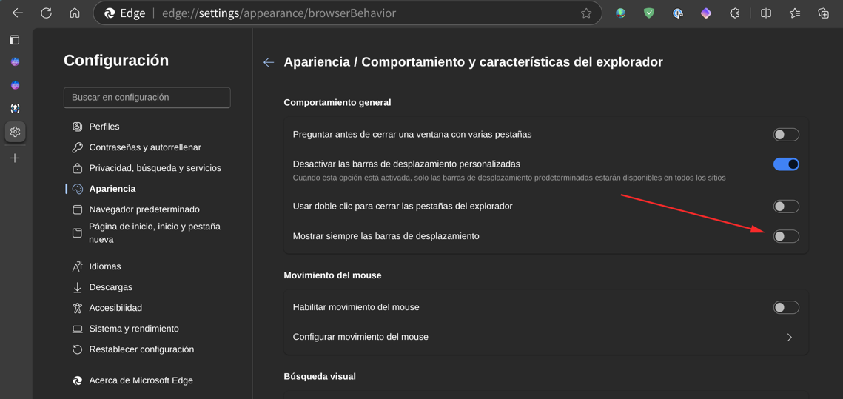Open the Extensions puzzle icon

click(734, 13)
